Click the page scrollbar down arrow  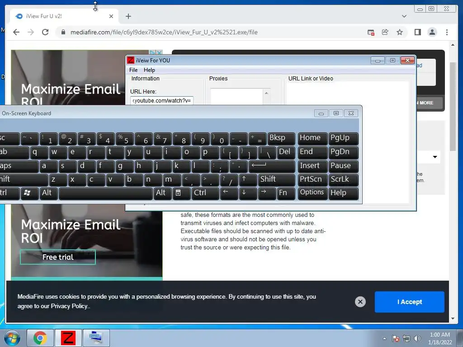453,319
